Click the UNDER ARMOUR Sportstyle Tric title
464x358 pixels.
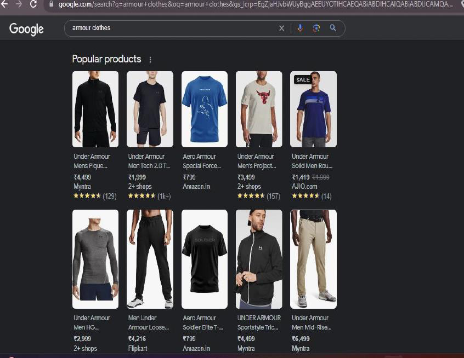point(259,322)
